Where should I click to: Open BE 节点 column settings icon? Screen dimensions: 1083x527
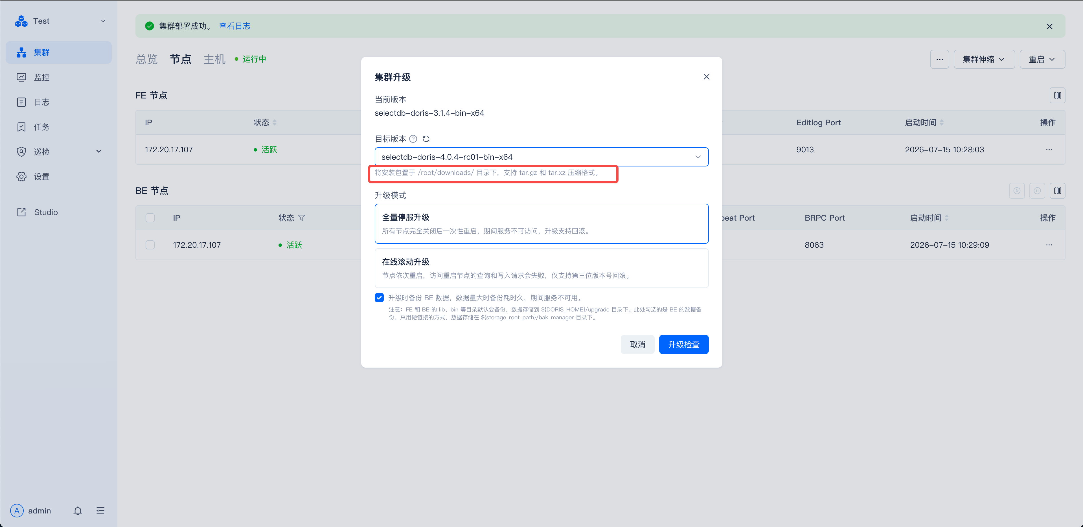tap(1057, 191)
